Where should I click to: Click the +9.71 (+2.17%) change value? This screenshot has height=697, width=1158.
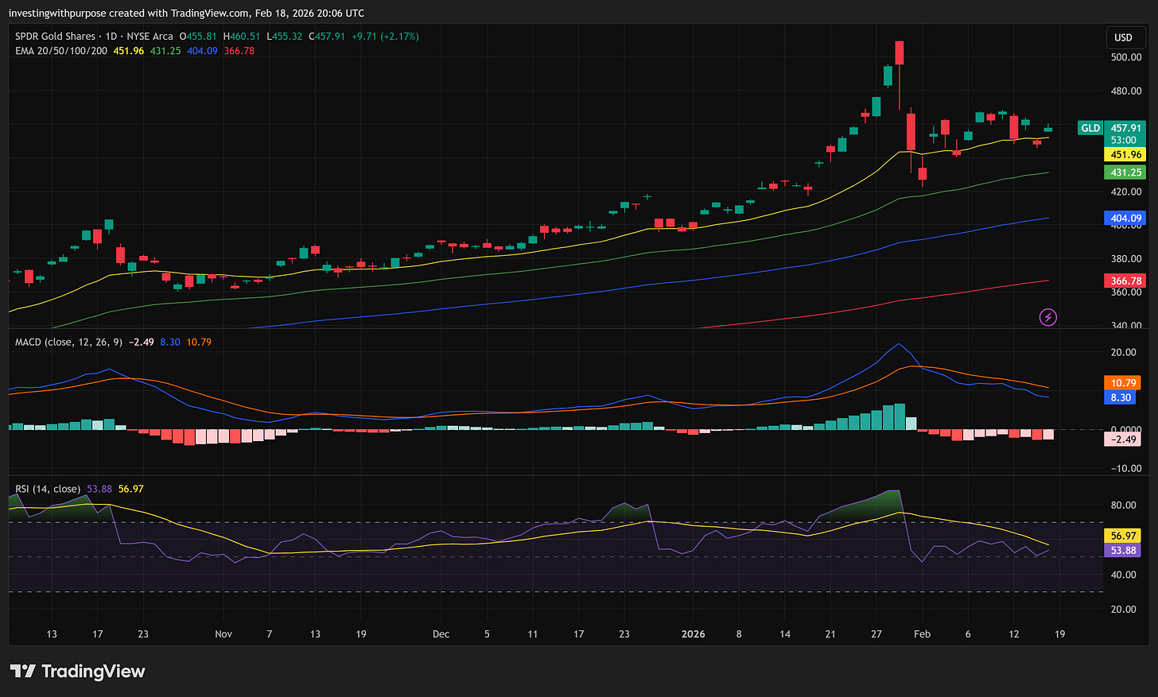coord(385,37)
